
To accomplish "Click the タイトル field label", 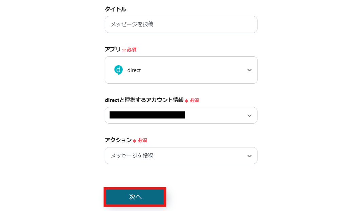I will (x=116, y=9).
